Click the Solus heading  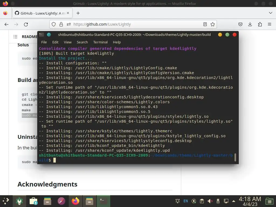(23, 45)
